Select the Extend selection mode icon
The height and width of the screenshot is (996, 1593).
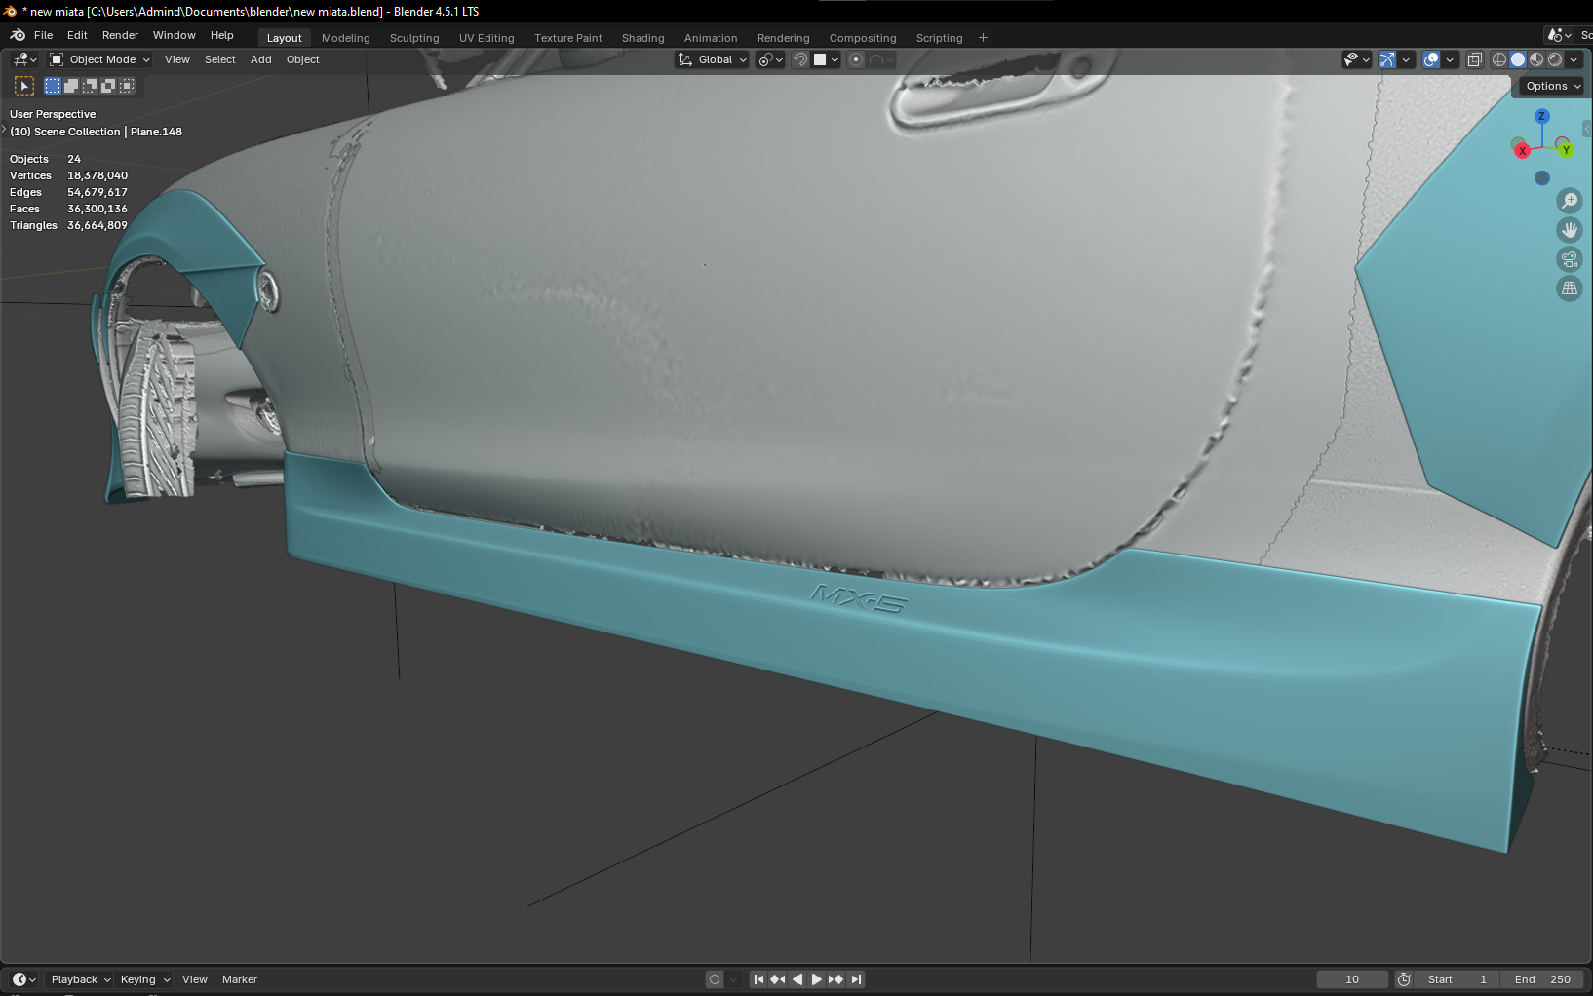(71, 86)
